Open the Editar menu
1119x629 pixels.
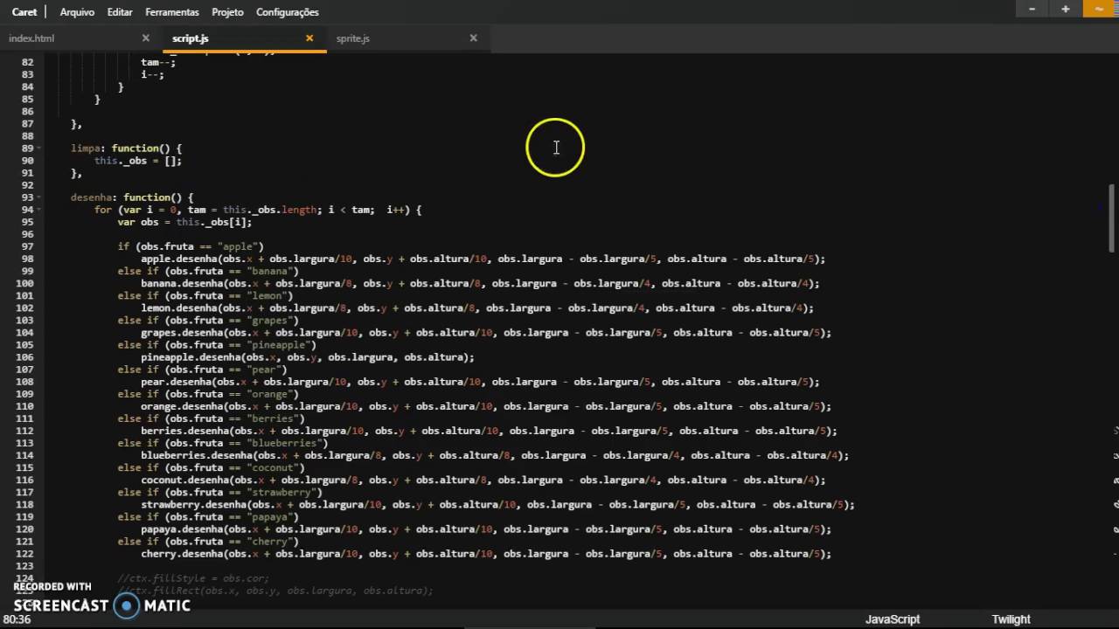(x=120, y=12)
